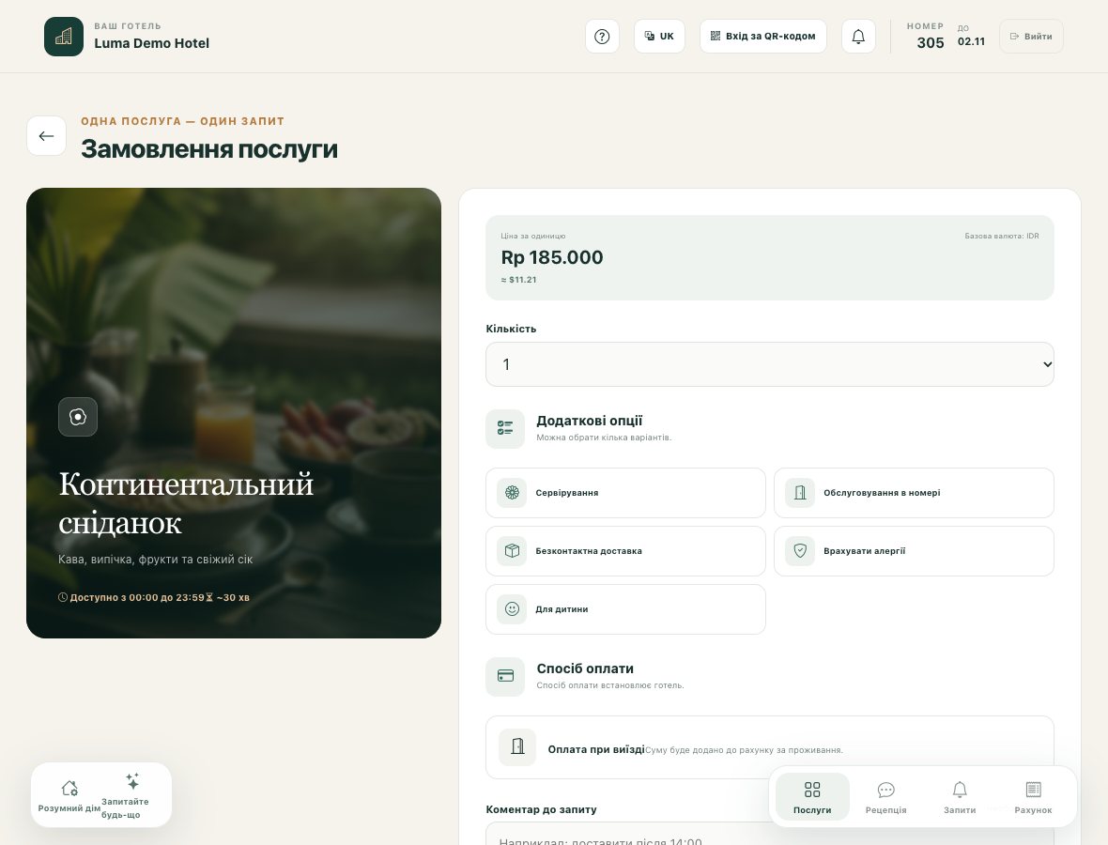Click the Rp 185.000 unit price
1108x845 pixels.
click(x=552, y=257)
